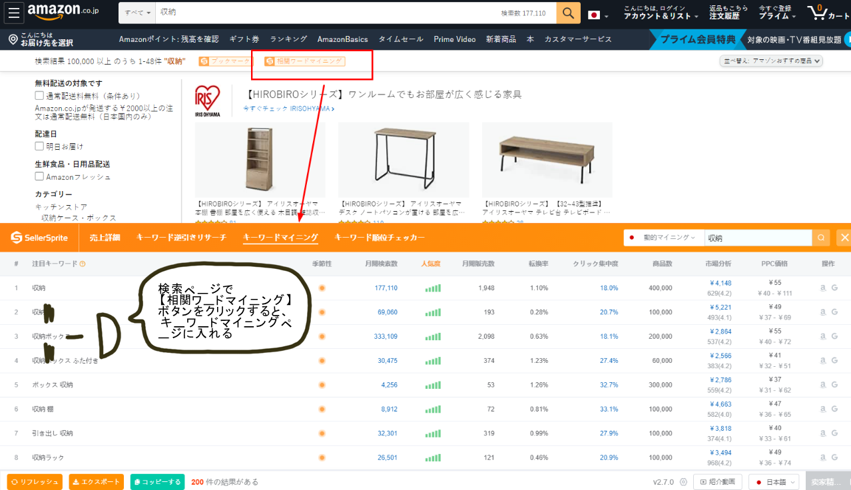Click the delivery location pin
This screenshot has height=490, width=851.
click(x=13, y=40)
